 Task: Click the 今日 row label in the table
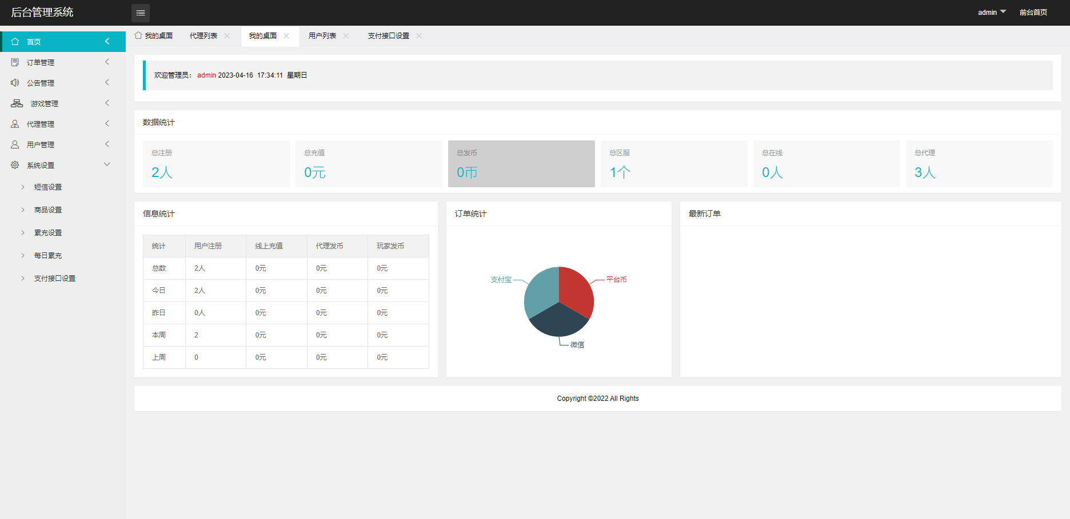(x=159, y=291)
